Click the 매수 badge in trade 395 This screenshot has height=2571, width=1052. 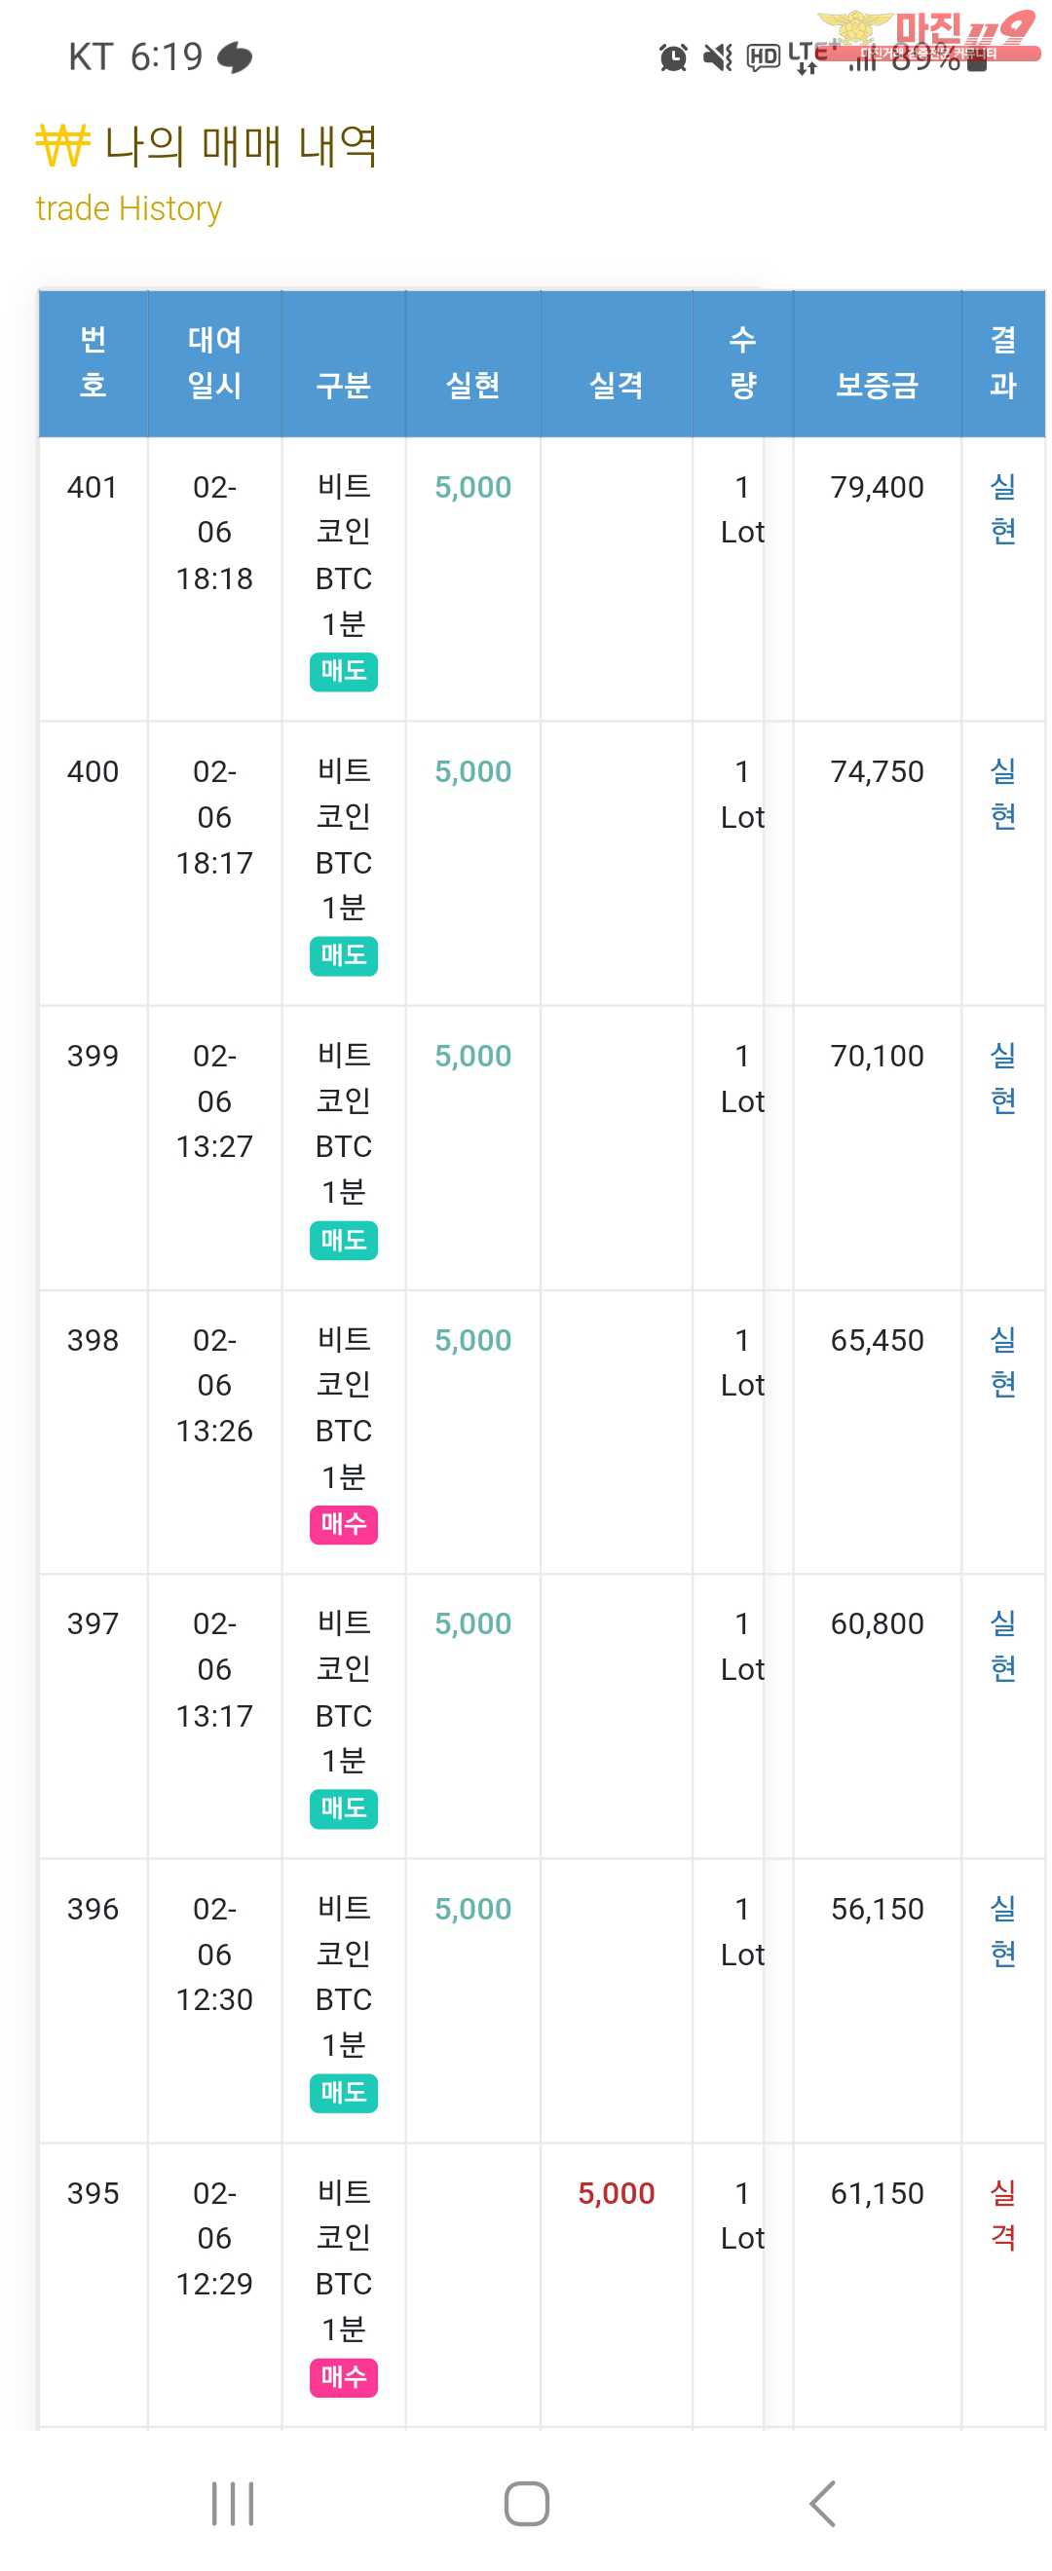click(343, 2376)
